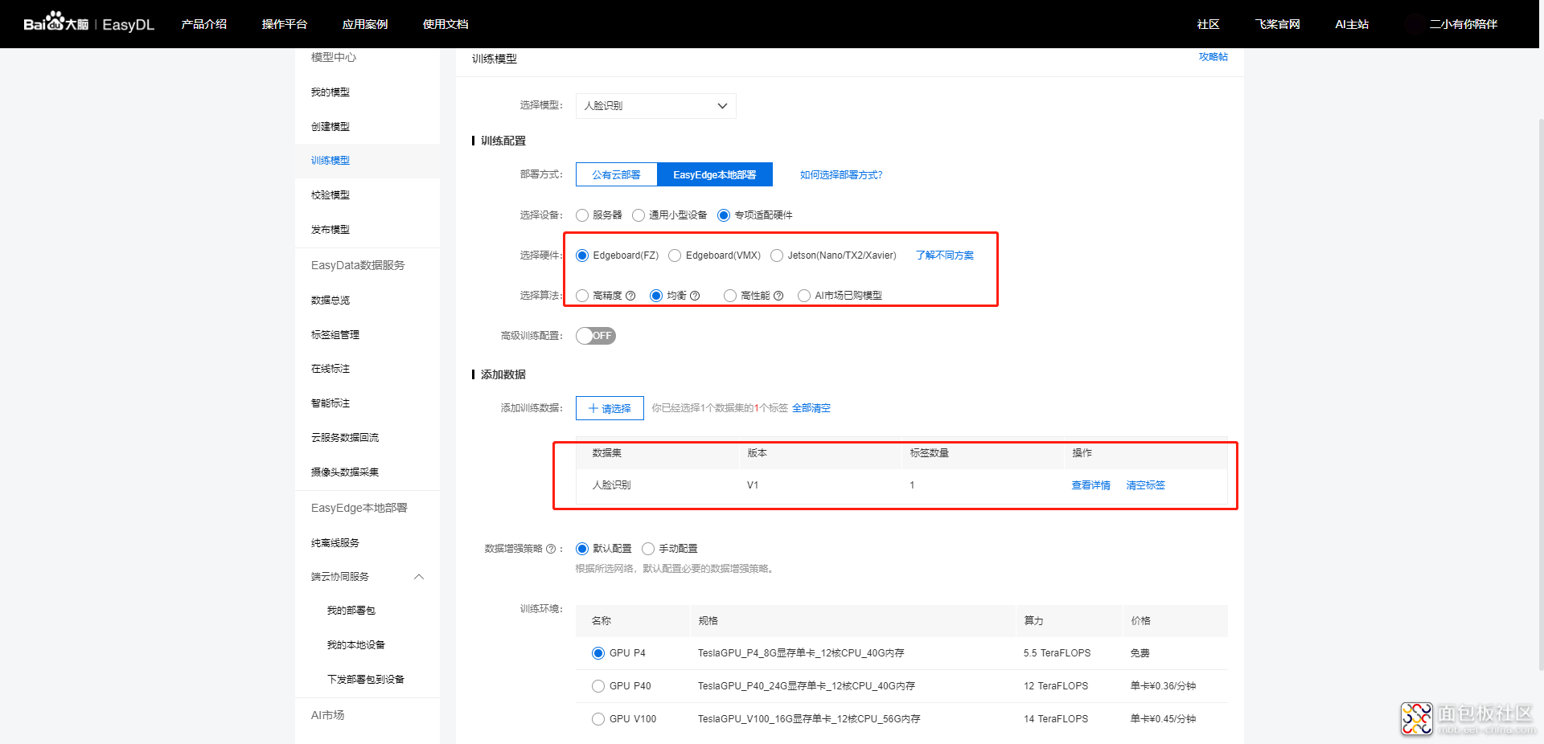Image resolution: width=1544 pixels, height=744 pixels.
Task: Go to 校验模型 in sidebar
Action: [x=331, y=195]
